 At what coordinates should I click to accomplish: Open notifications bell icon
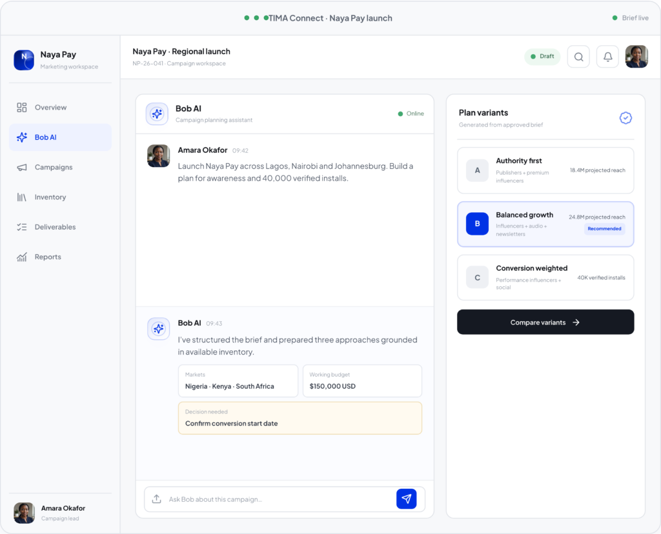click(x=607, y=57)
